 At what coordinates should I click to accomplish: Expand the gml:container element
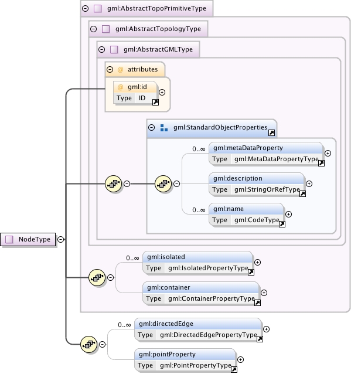264,293
